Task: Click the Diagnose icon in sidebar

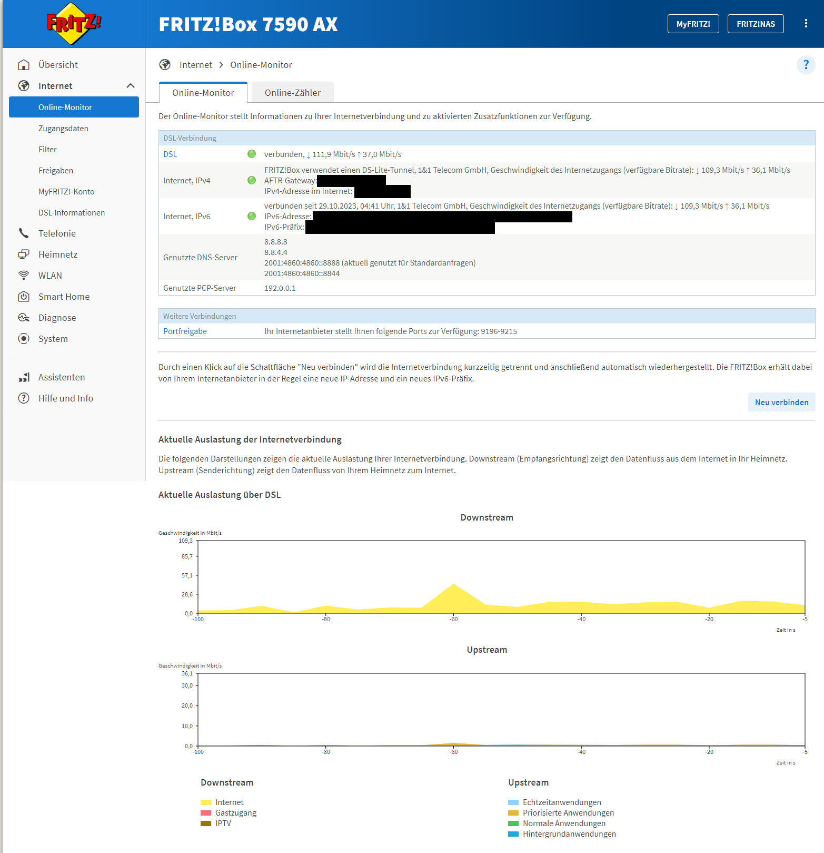Action: (x=24, y=318)
